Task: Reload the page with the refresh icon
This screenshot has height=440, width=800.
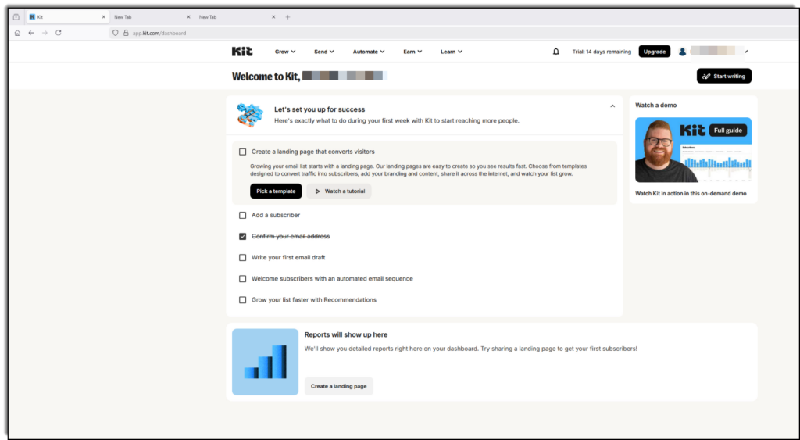Action: click(x=59, y=33)
